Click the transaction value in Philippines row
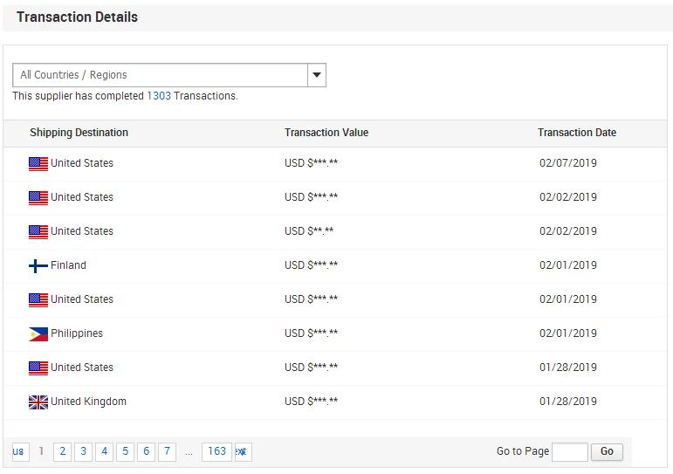Image resolution: width=673 pixels, height=474 pixels. (x=311, y=333)
